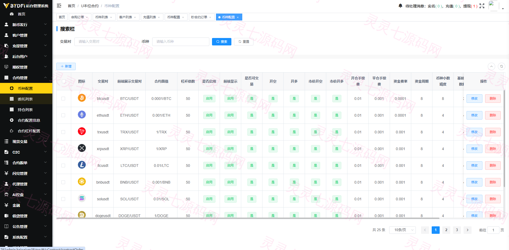Close the 申购订单 tab

(87, 17)
